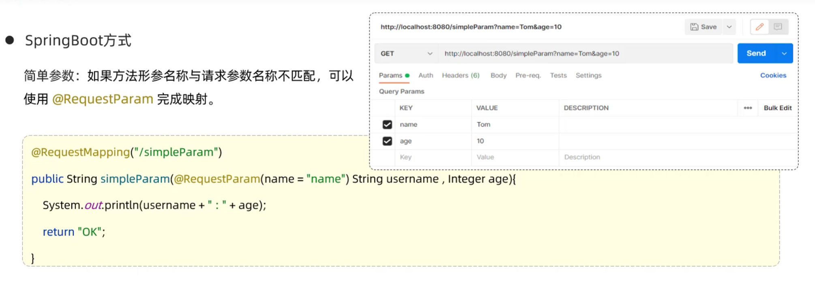Click the empty Key placeholder field
Viewport: 815px width, 285px height.
[432, 157]
